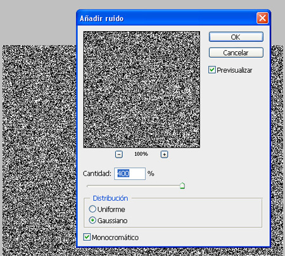Click the noisy canvas behind the dialog
Viewport: 285px width, 256px height.
39,148
